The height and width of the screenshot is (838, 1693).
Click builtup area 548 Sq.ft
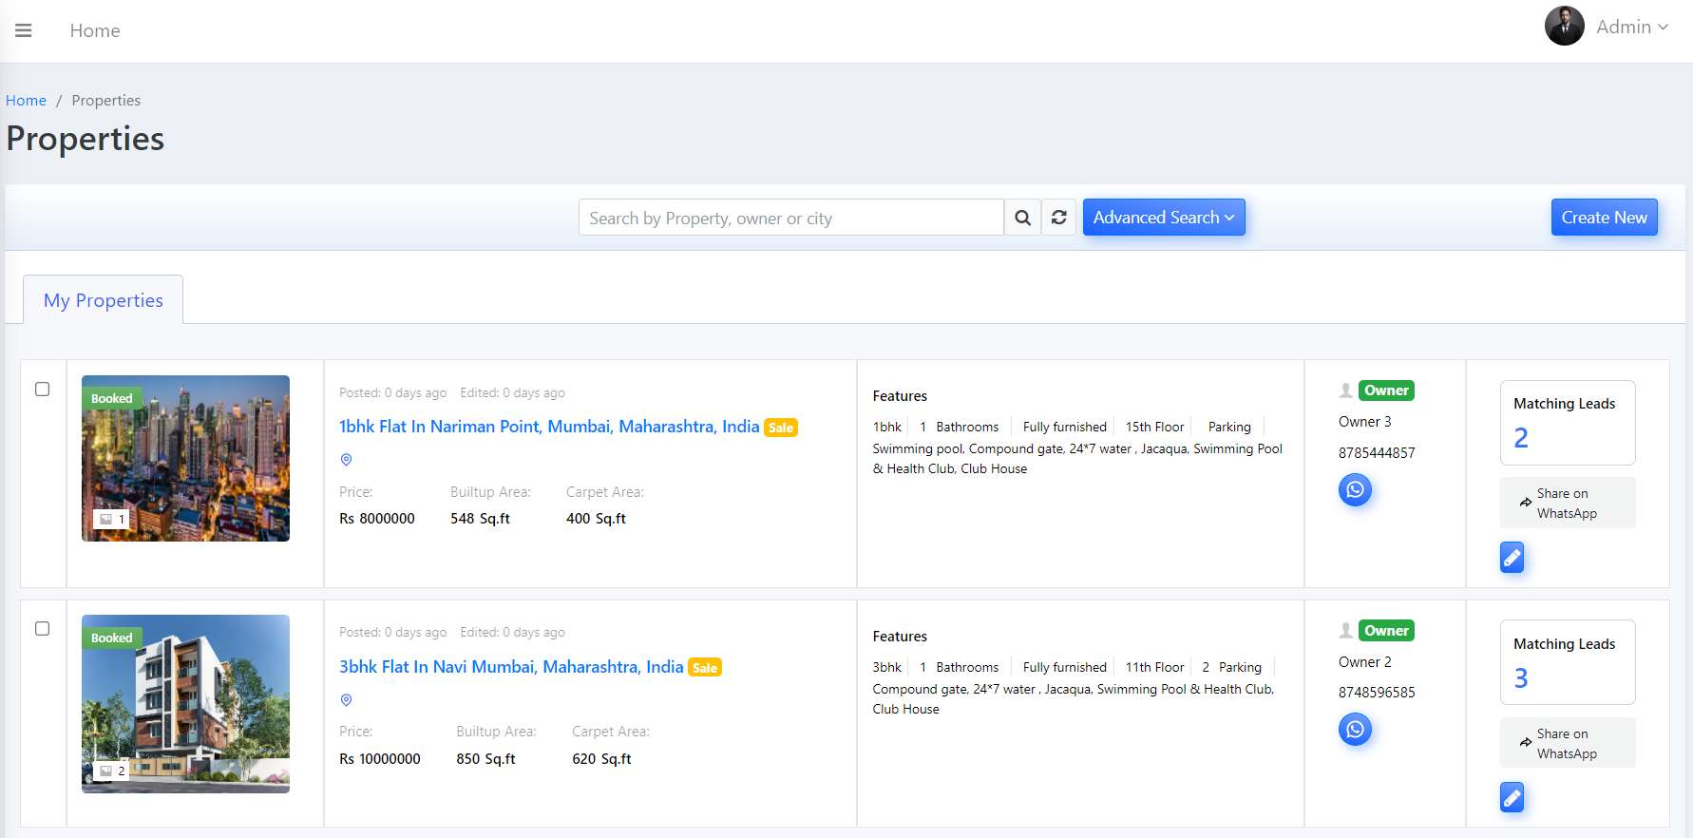480,519
